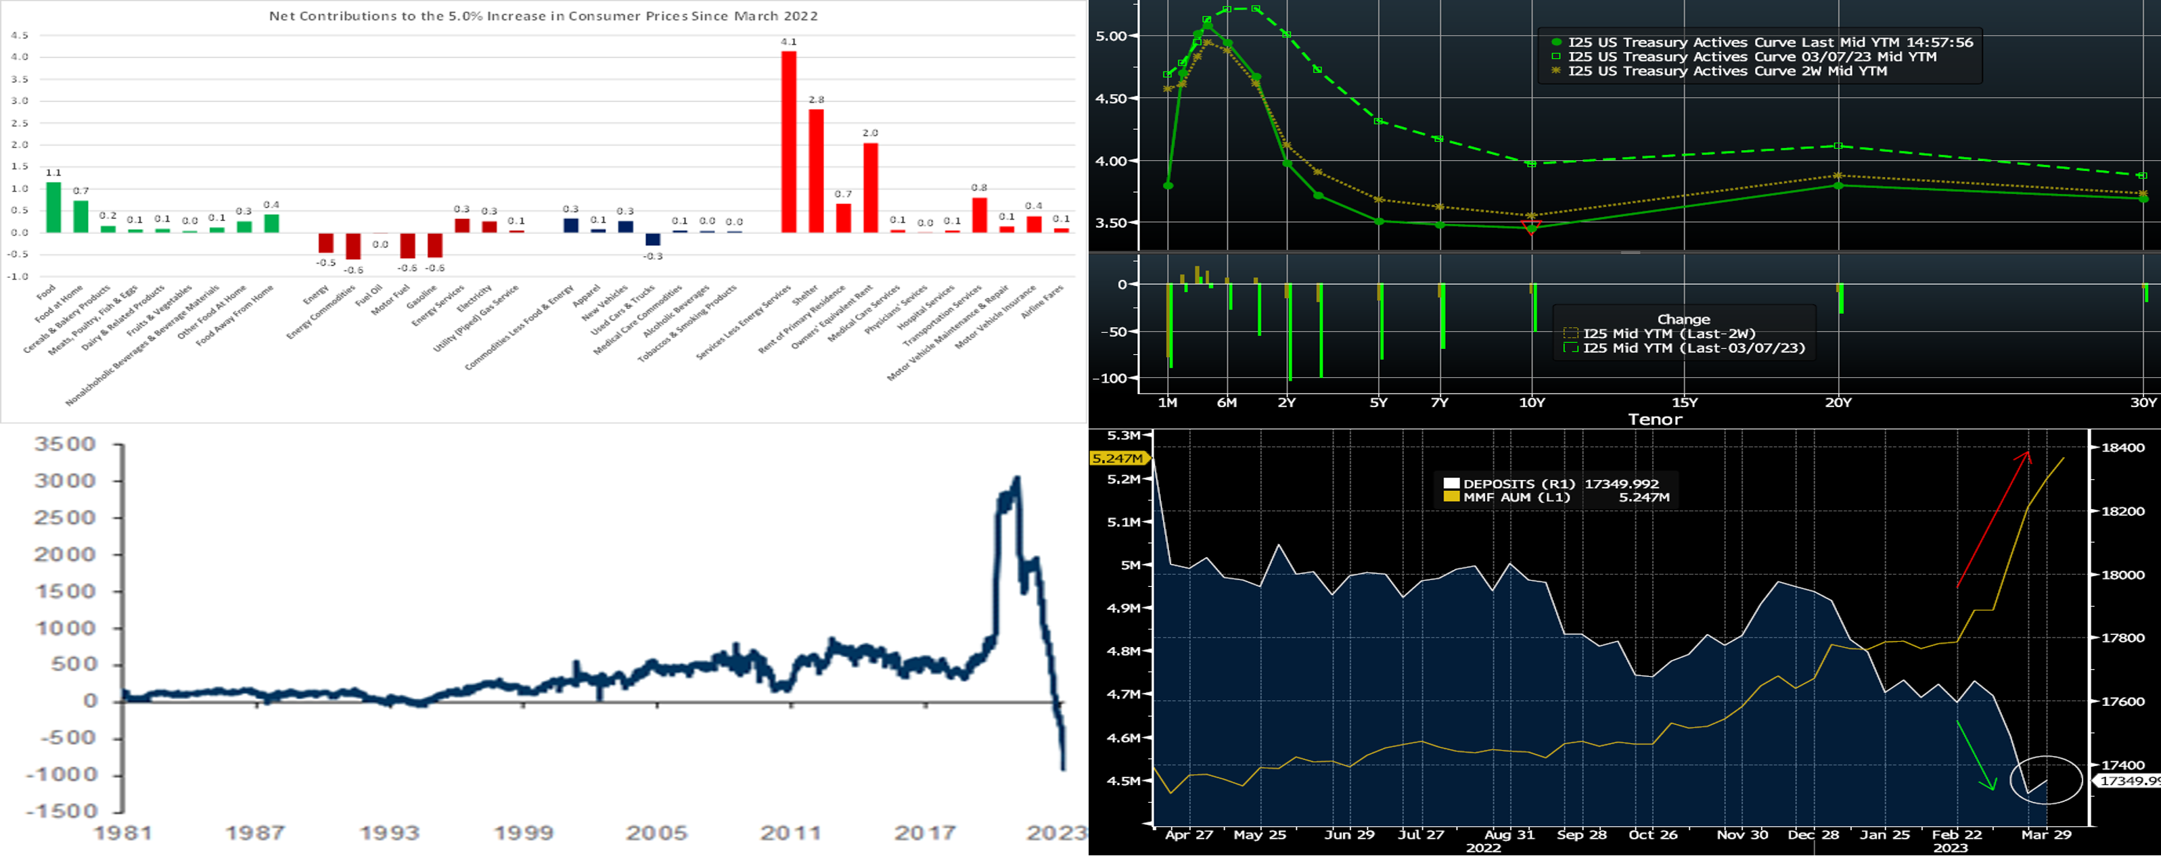
Task: Click the 20Y point on the dashed green curve
Action: pyautogui.click(x=1838, y=146)
